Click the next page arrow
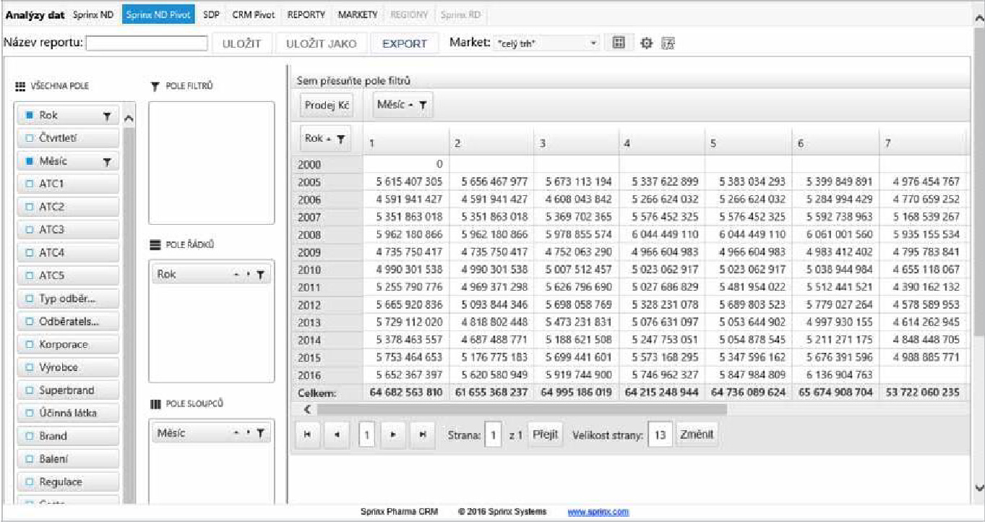Image resolution: width=985 pixels, height=522 pixels. (393, 435)
